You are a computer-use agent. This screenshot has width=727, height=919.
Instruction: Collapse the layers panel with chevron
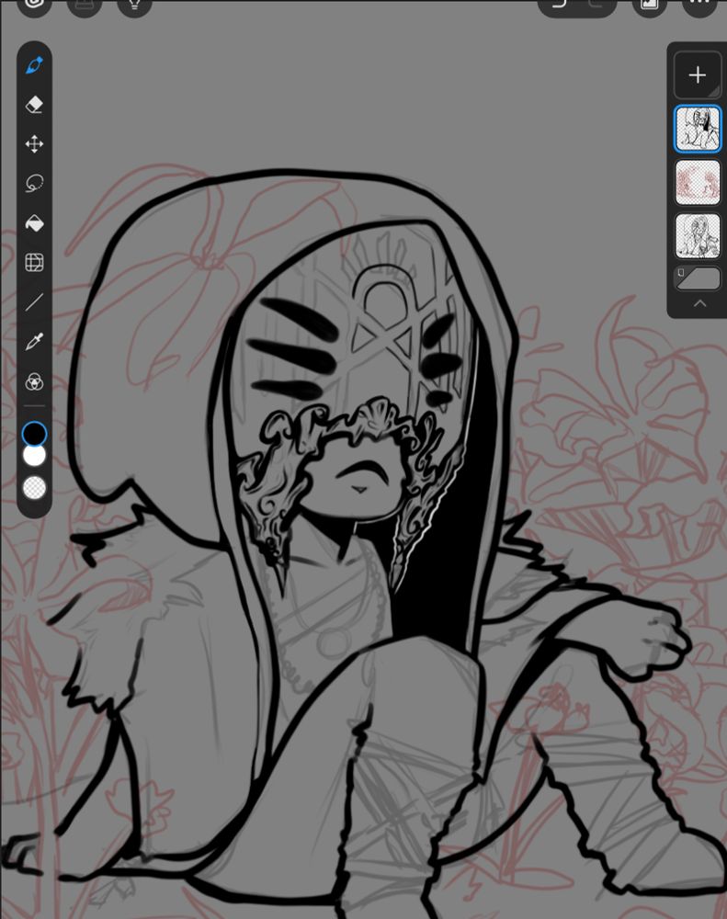coord(699,303)
